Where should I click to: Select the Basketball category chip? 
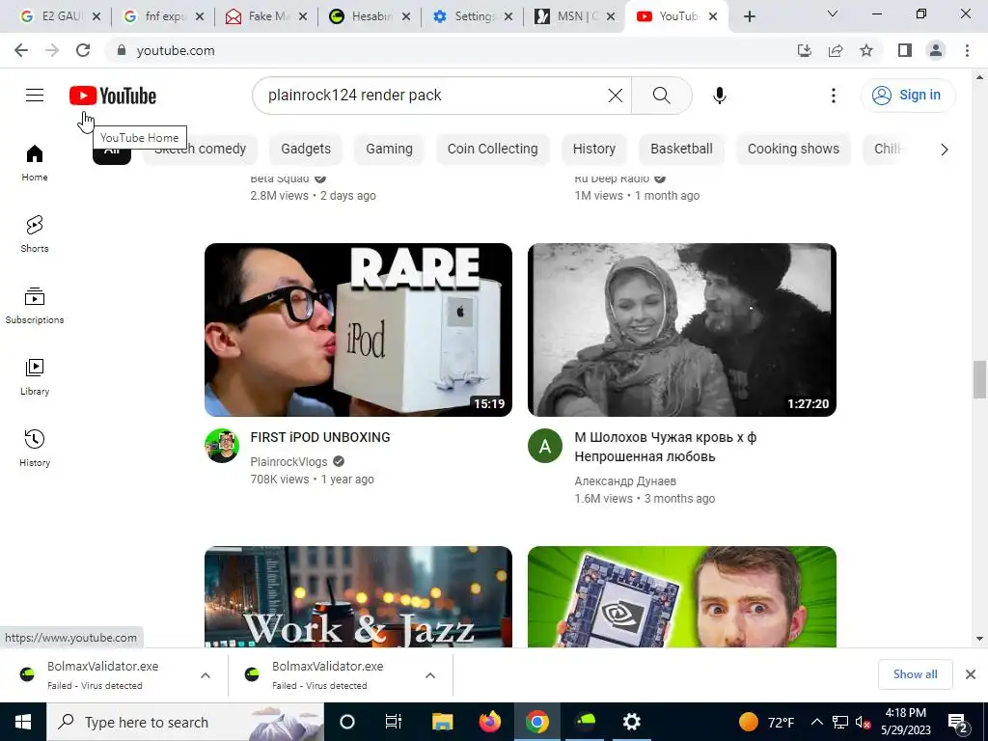pyautogui.click(x=682, y=149)
